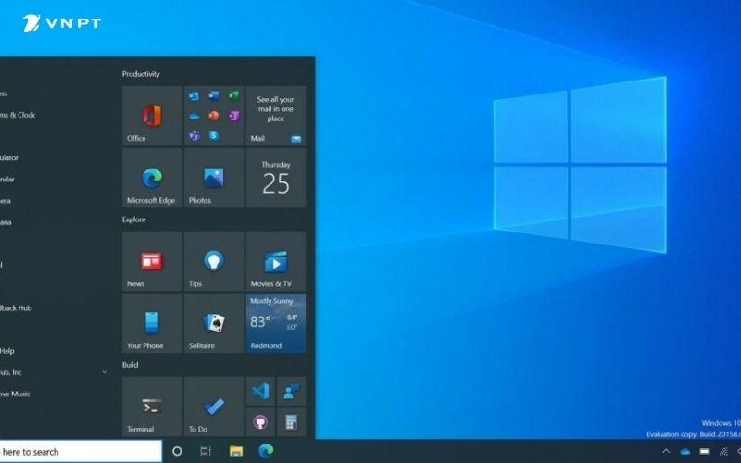Open "ove Music" in the app list
Viewport: 741px width, 463px height.
(15, 394)
